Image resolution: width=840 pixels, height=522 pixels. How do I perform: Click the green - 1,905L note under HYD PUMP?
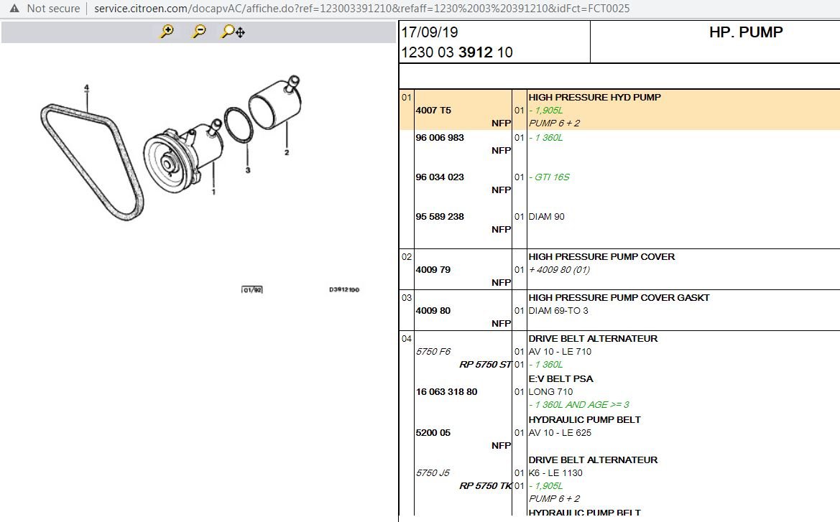click(546, 111)
